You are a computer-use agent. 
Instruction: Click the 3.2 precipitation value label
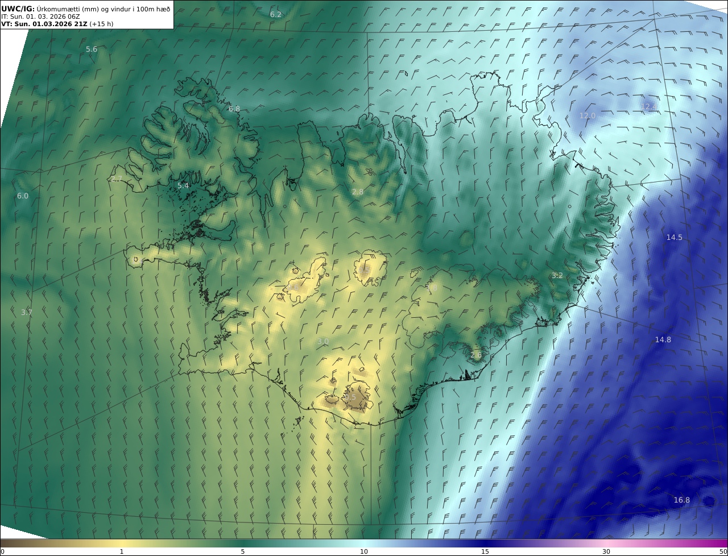(x=557, y=275)
